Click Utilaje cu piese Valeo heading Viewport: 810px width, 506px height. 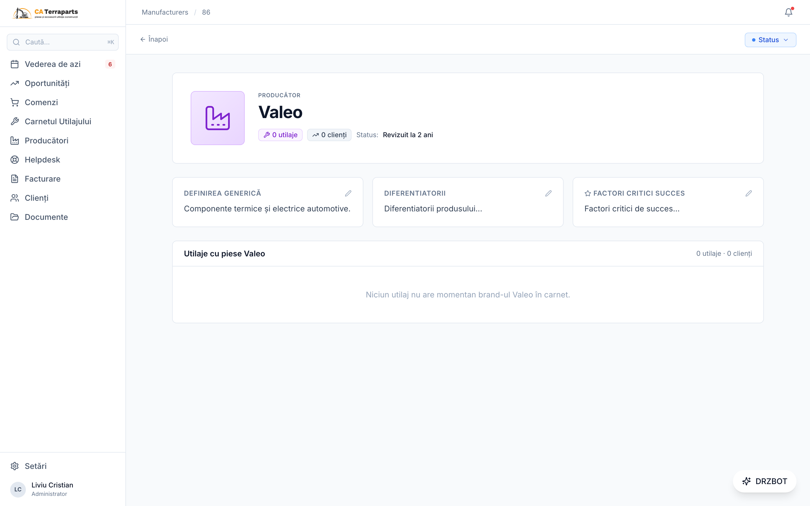pos(224,254)
